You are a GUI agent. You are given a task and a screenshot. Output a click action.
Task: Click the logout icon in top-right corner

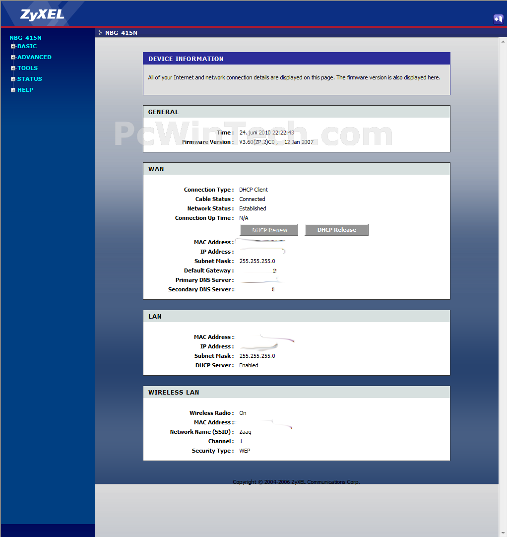point(498,19)
